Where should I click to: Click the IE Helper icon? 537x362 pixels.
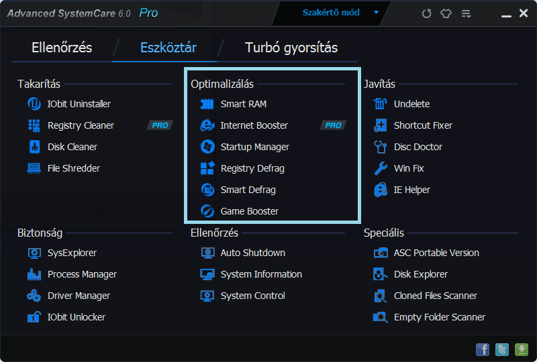[380, 190]
